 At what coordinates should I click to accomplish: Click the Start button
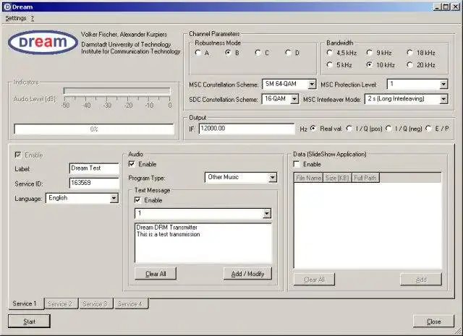click(29, 322)
